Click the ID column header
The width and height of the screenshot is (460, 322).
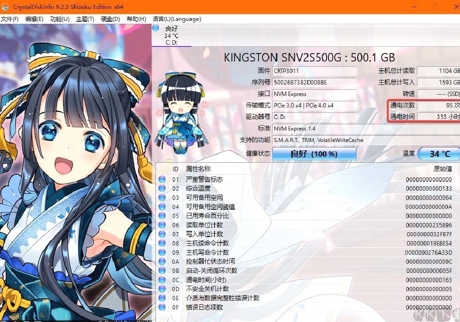175,169
